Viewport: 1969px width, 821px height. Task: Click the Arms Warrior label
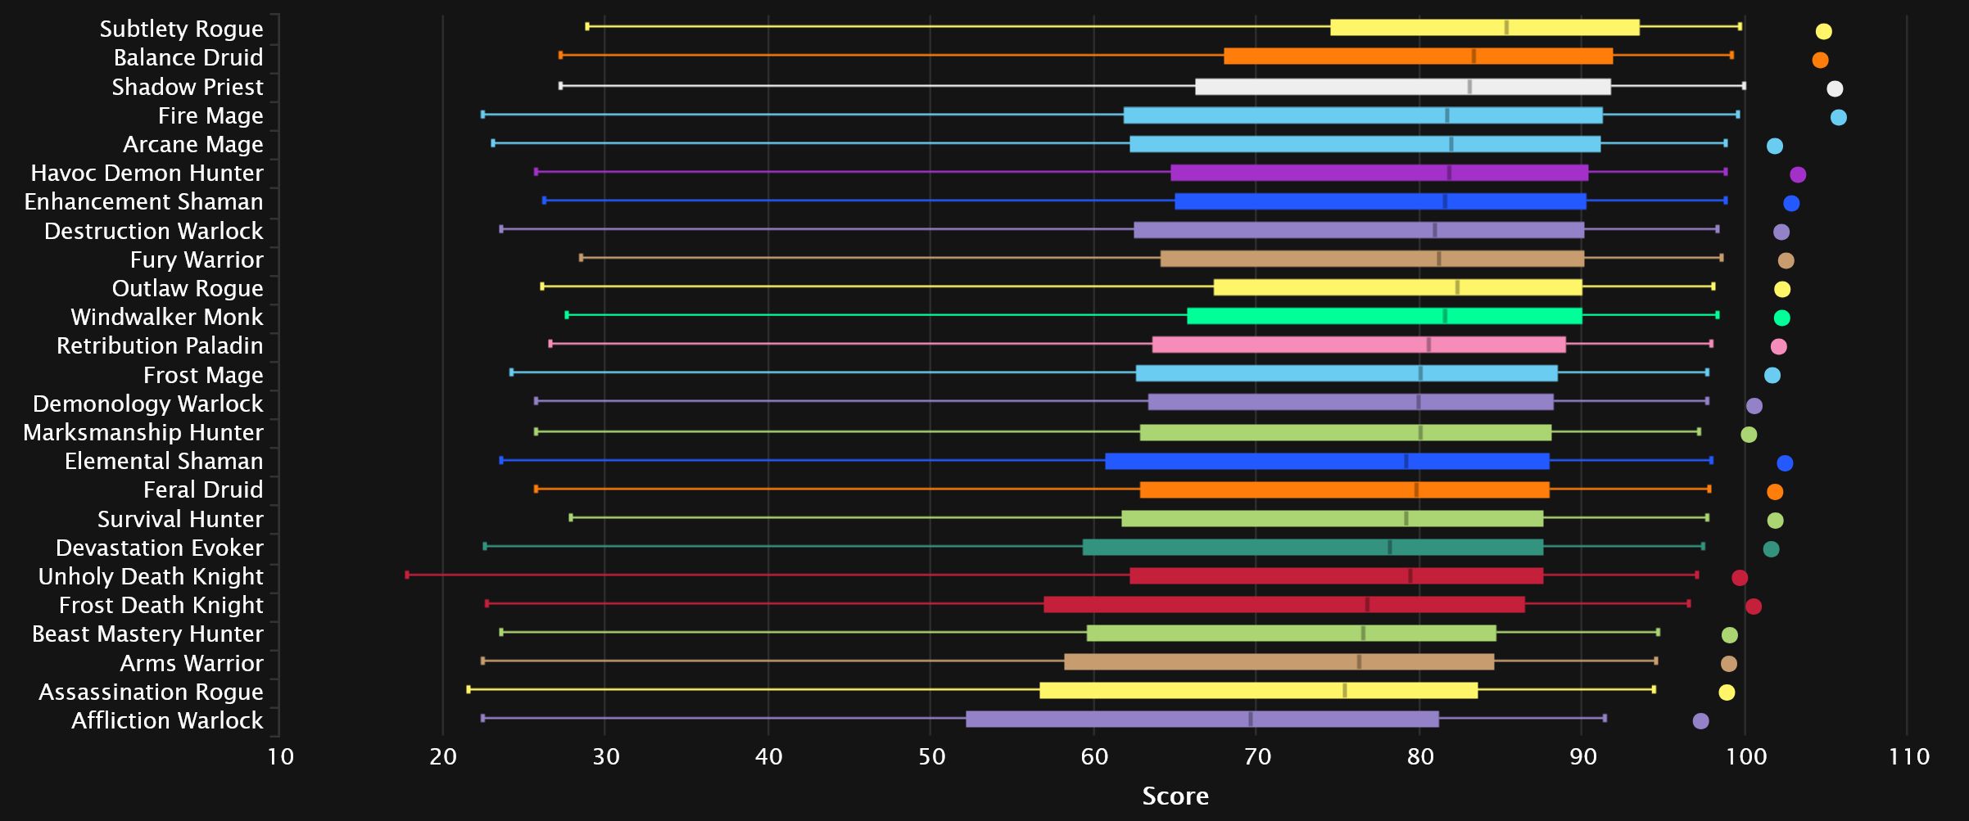pyautogui.click(x=192, y=663)
